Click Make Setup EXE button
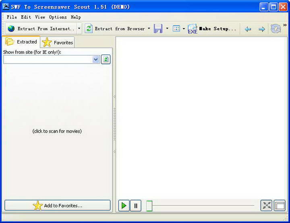Image resolution: width=290 pixels, height=223 pixels. point(212,29)
